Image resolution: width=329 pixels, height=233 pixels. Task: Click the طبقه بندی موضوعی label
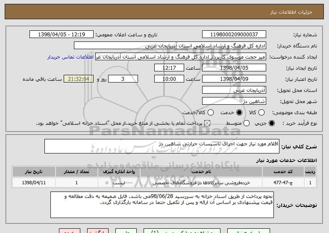click(294, 113)
